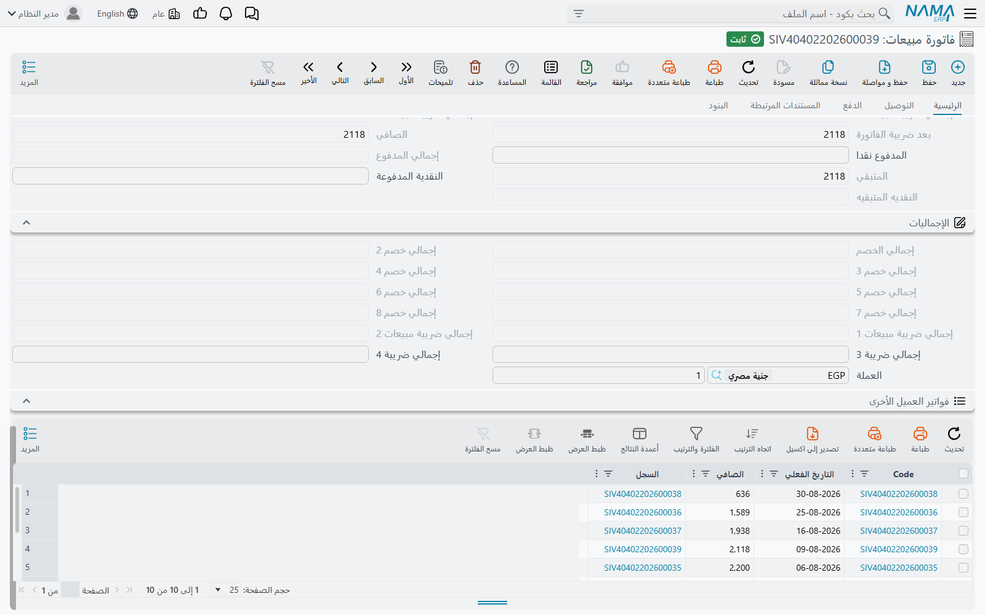Image resolution: width=985 pixels, height=615 pixels.
Task: Click the Review (مراجعة) icon
Action: (587, 67)
